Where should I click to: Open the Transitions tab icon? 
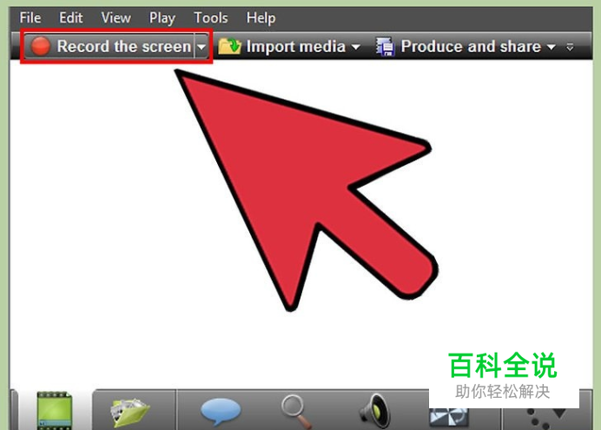pos(448,417)
